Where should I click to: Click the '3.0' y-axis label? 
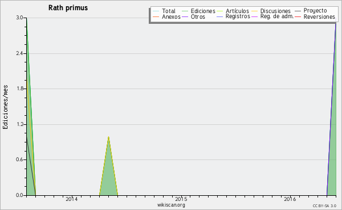point(19,18)
